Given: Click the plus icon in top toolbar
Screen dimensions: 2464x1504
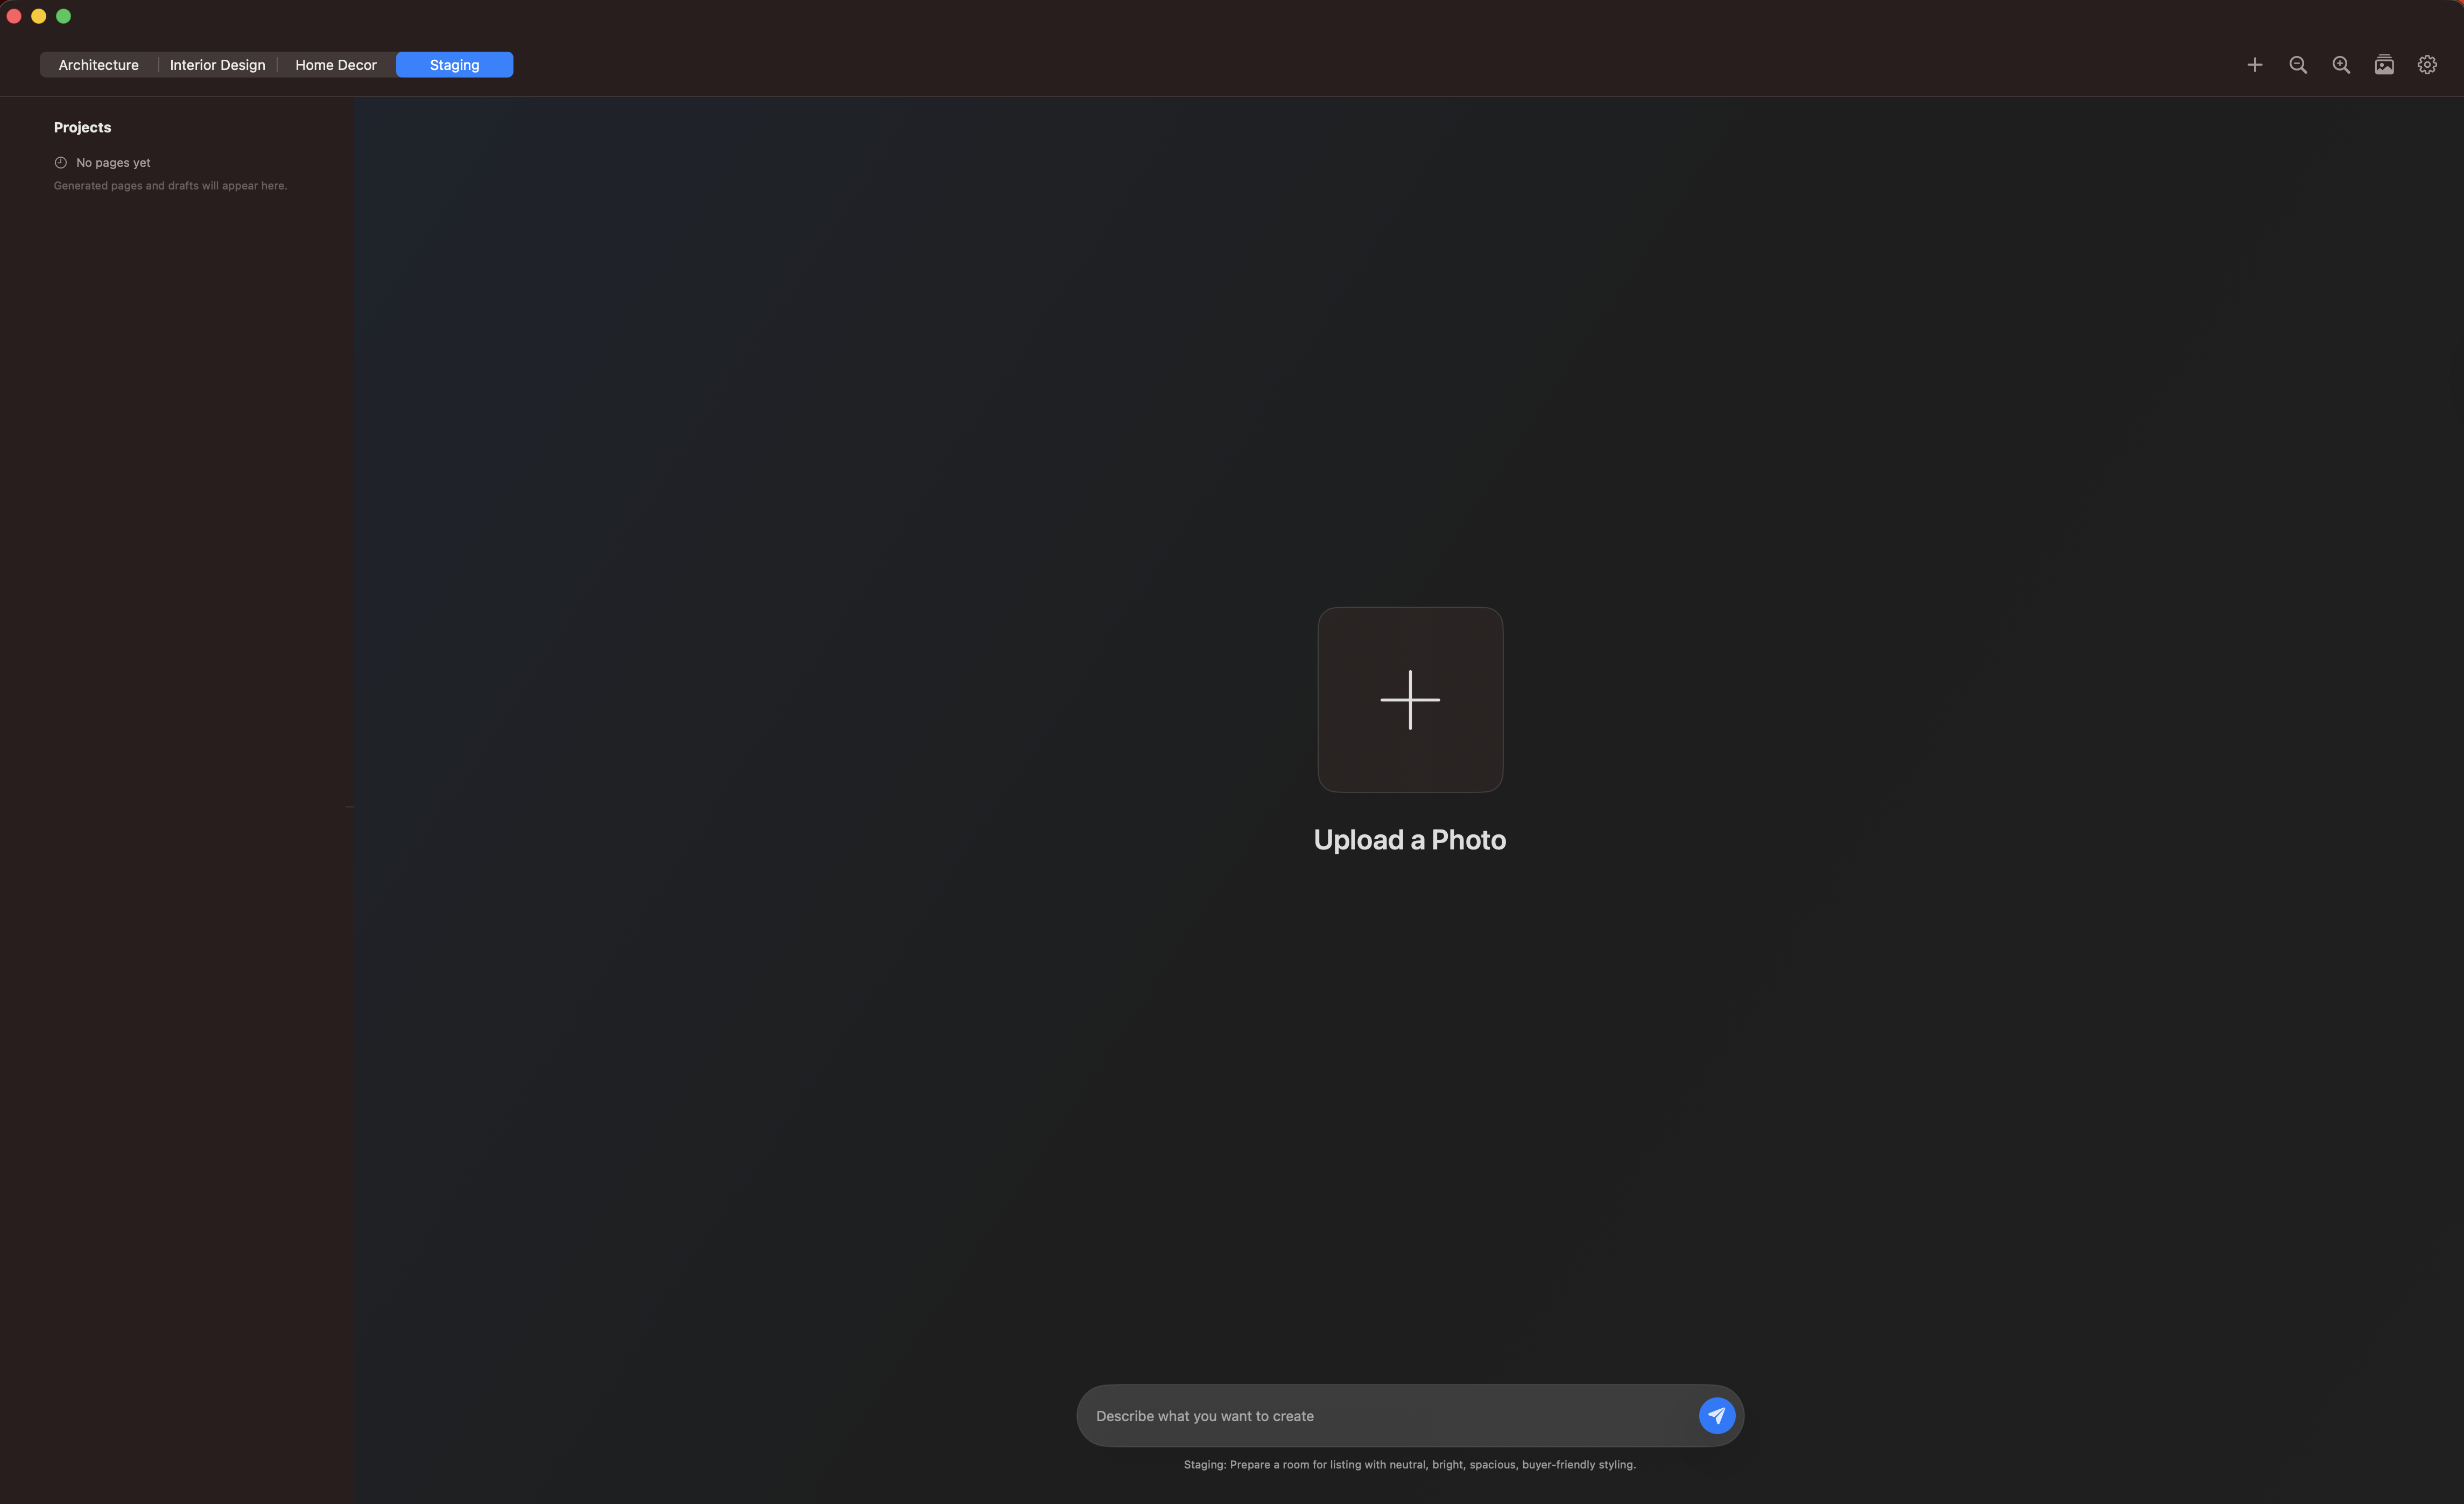Looking at the screenshot, I should tap(2255, 65).
